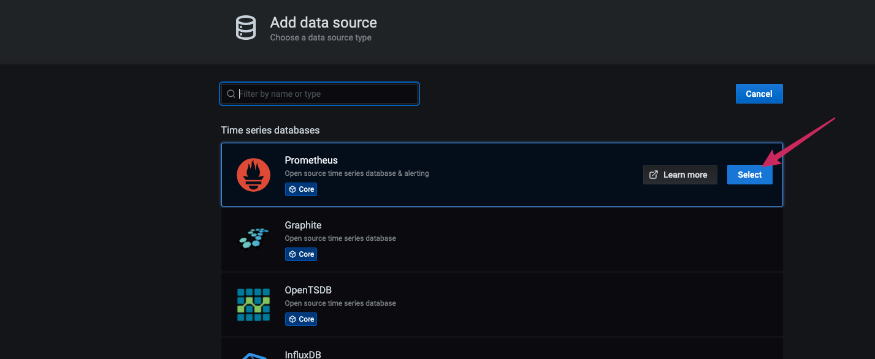Click the Core badge under OpenTSDB

pos(301,319)
